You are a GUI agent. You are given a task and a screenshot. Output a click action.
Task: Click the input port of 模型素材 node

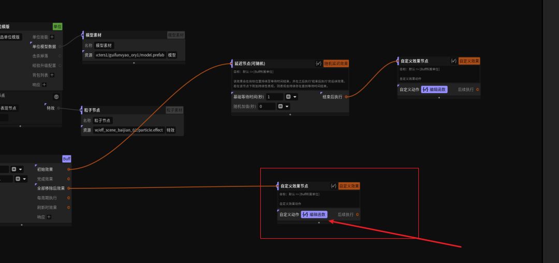click(83, 35)
